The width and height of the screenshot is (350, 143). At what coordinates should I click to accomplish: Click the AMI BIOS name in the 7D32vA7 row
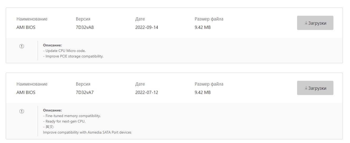[26, 92]
